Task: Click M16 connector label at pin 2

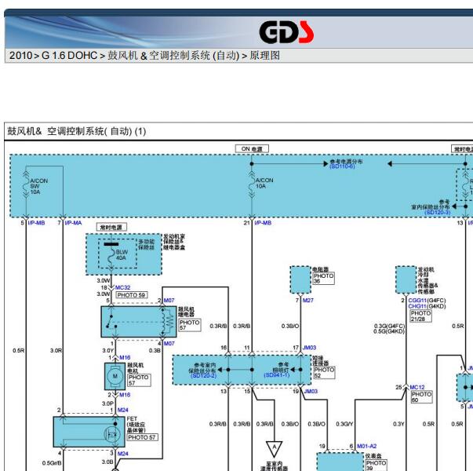Action: pyautogui.click(x=125, y=395)
